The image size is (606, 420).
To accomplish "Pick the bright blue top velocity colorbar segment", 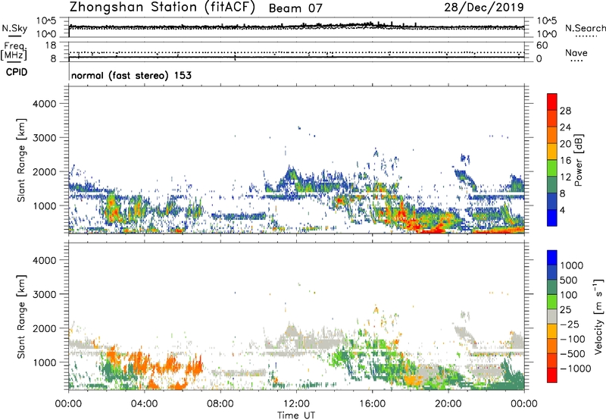I will (552, 258).
